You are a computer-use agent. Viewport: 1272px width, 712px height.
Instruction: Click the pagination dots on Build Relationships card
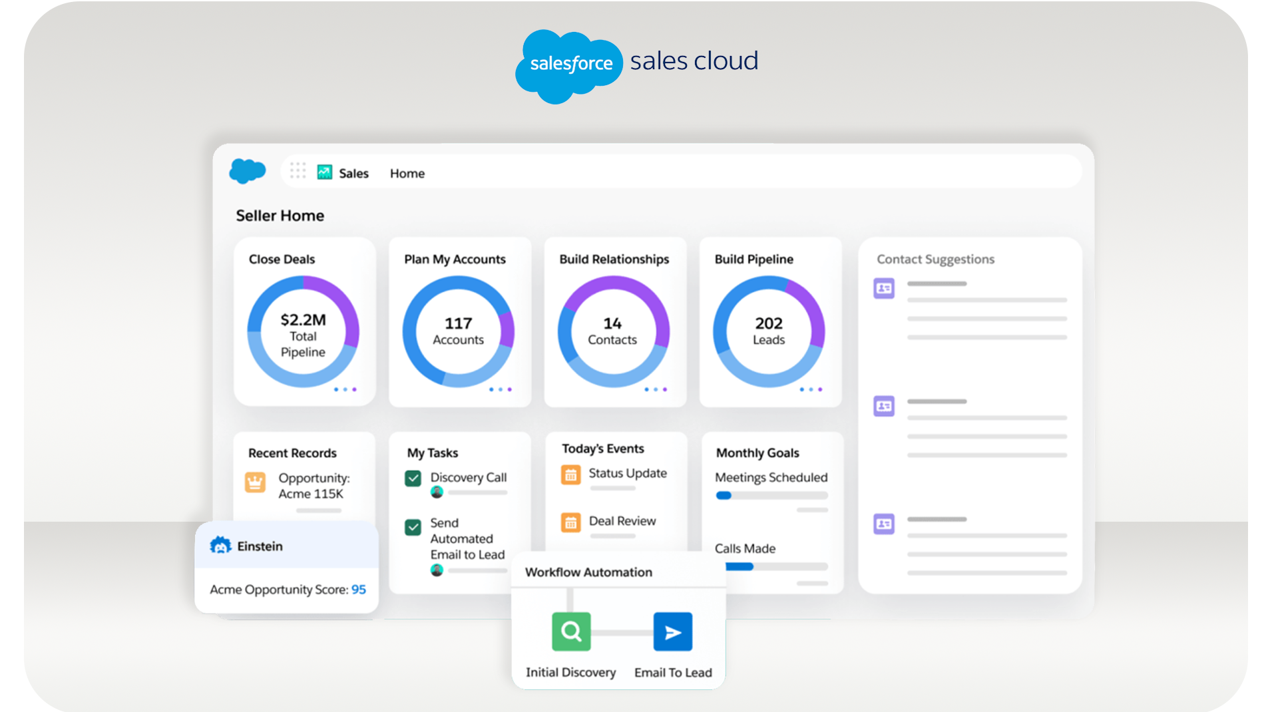coord(656,389)
